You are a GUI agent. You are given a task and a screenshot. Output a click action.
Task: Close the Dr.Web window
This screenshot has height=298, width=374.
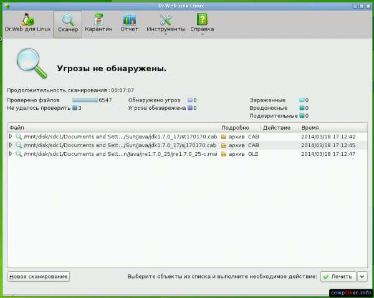tap(368, 6)
